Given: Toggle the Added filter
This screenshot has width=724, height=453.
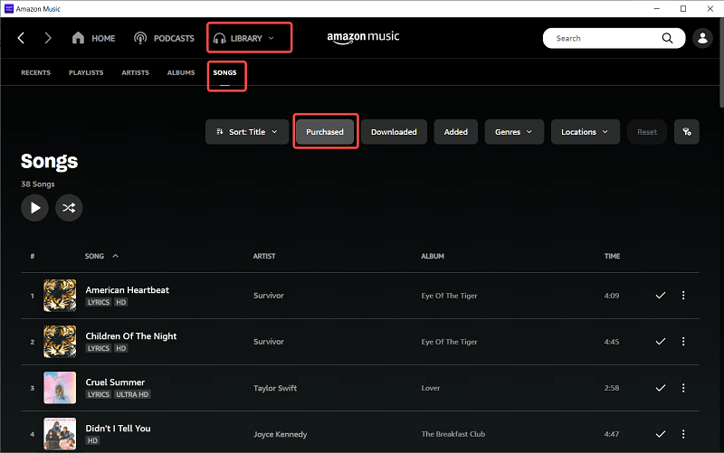Looking at the screenshot, I should click(456, 132).
